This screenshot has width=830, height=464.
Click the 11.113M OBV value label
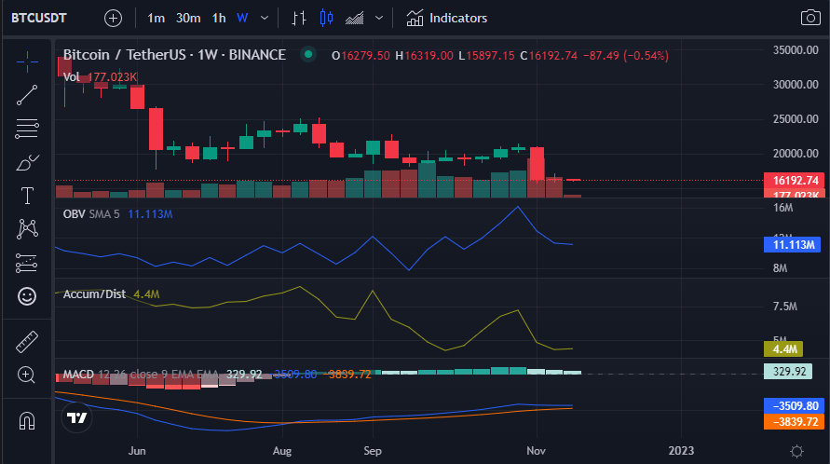coord(793,245)
